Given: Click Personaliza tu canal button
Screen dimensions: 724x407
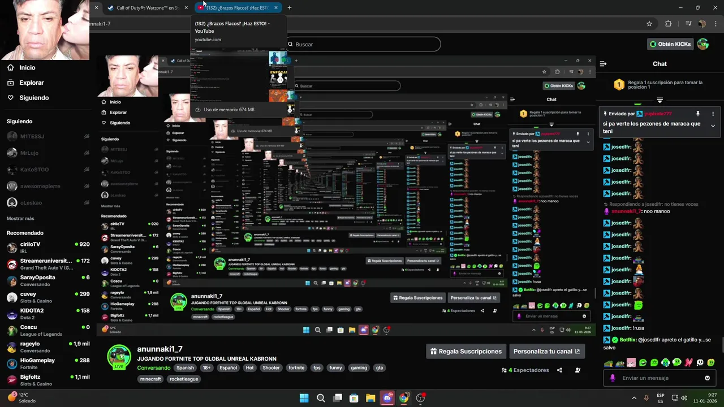Looking at the screenshot, I should pos(546,351).
